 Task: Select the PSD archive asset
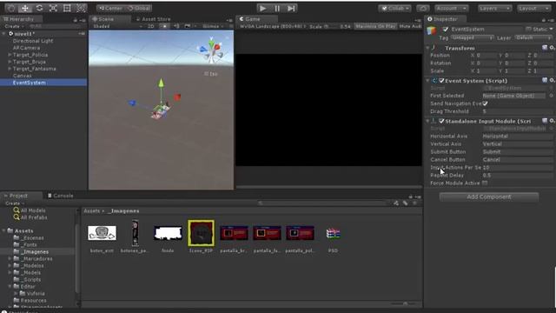(x=333, y=233)
